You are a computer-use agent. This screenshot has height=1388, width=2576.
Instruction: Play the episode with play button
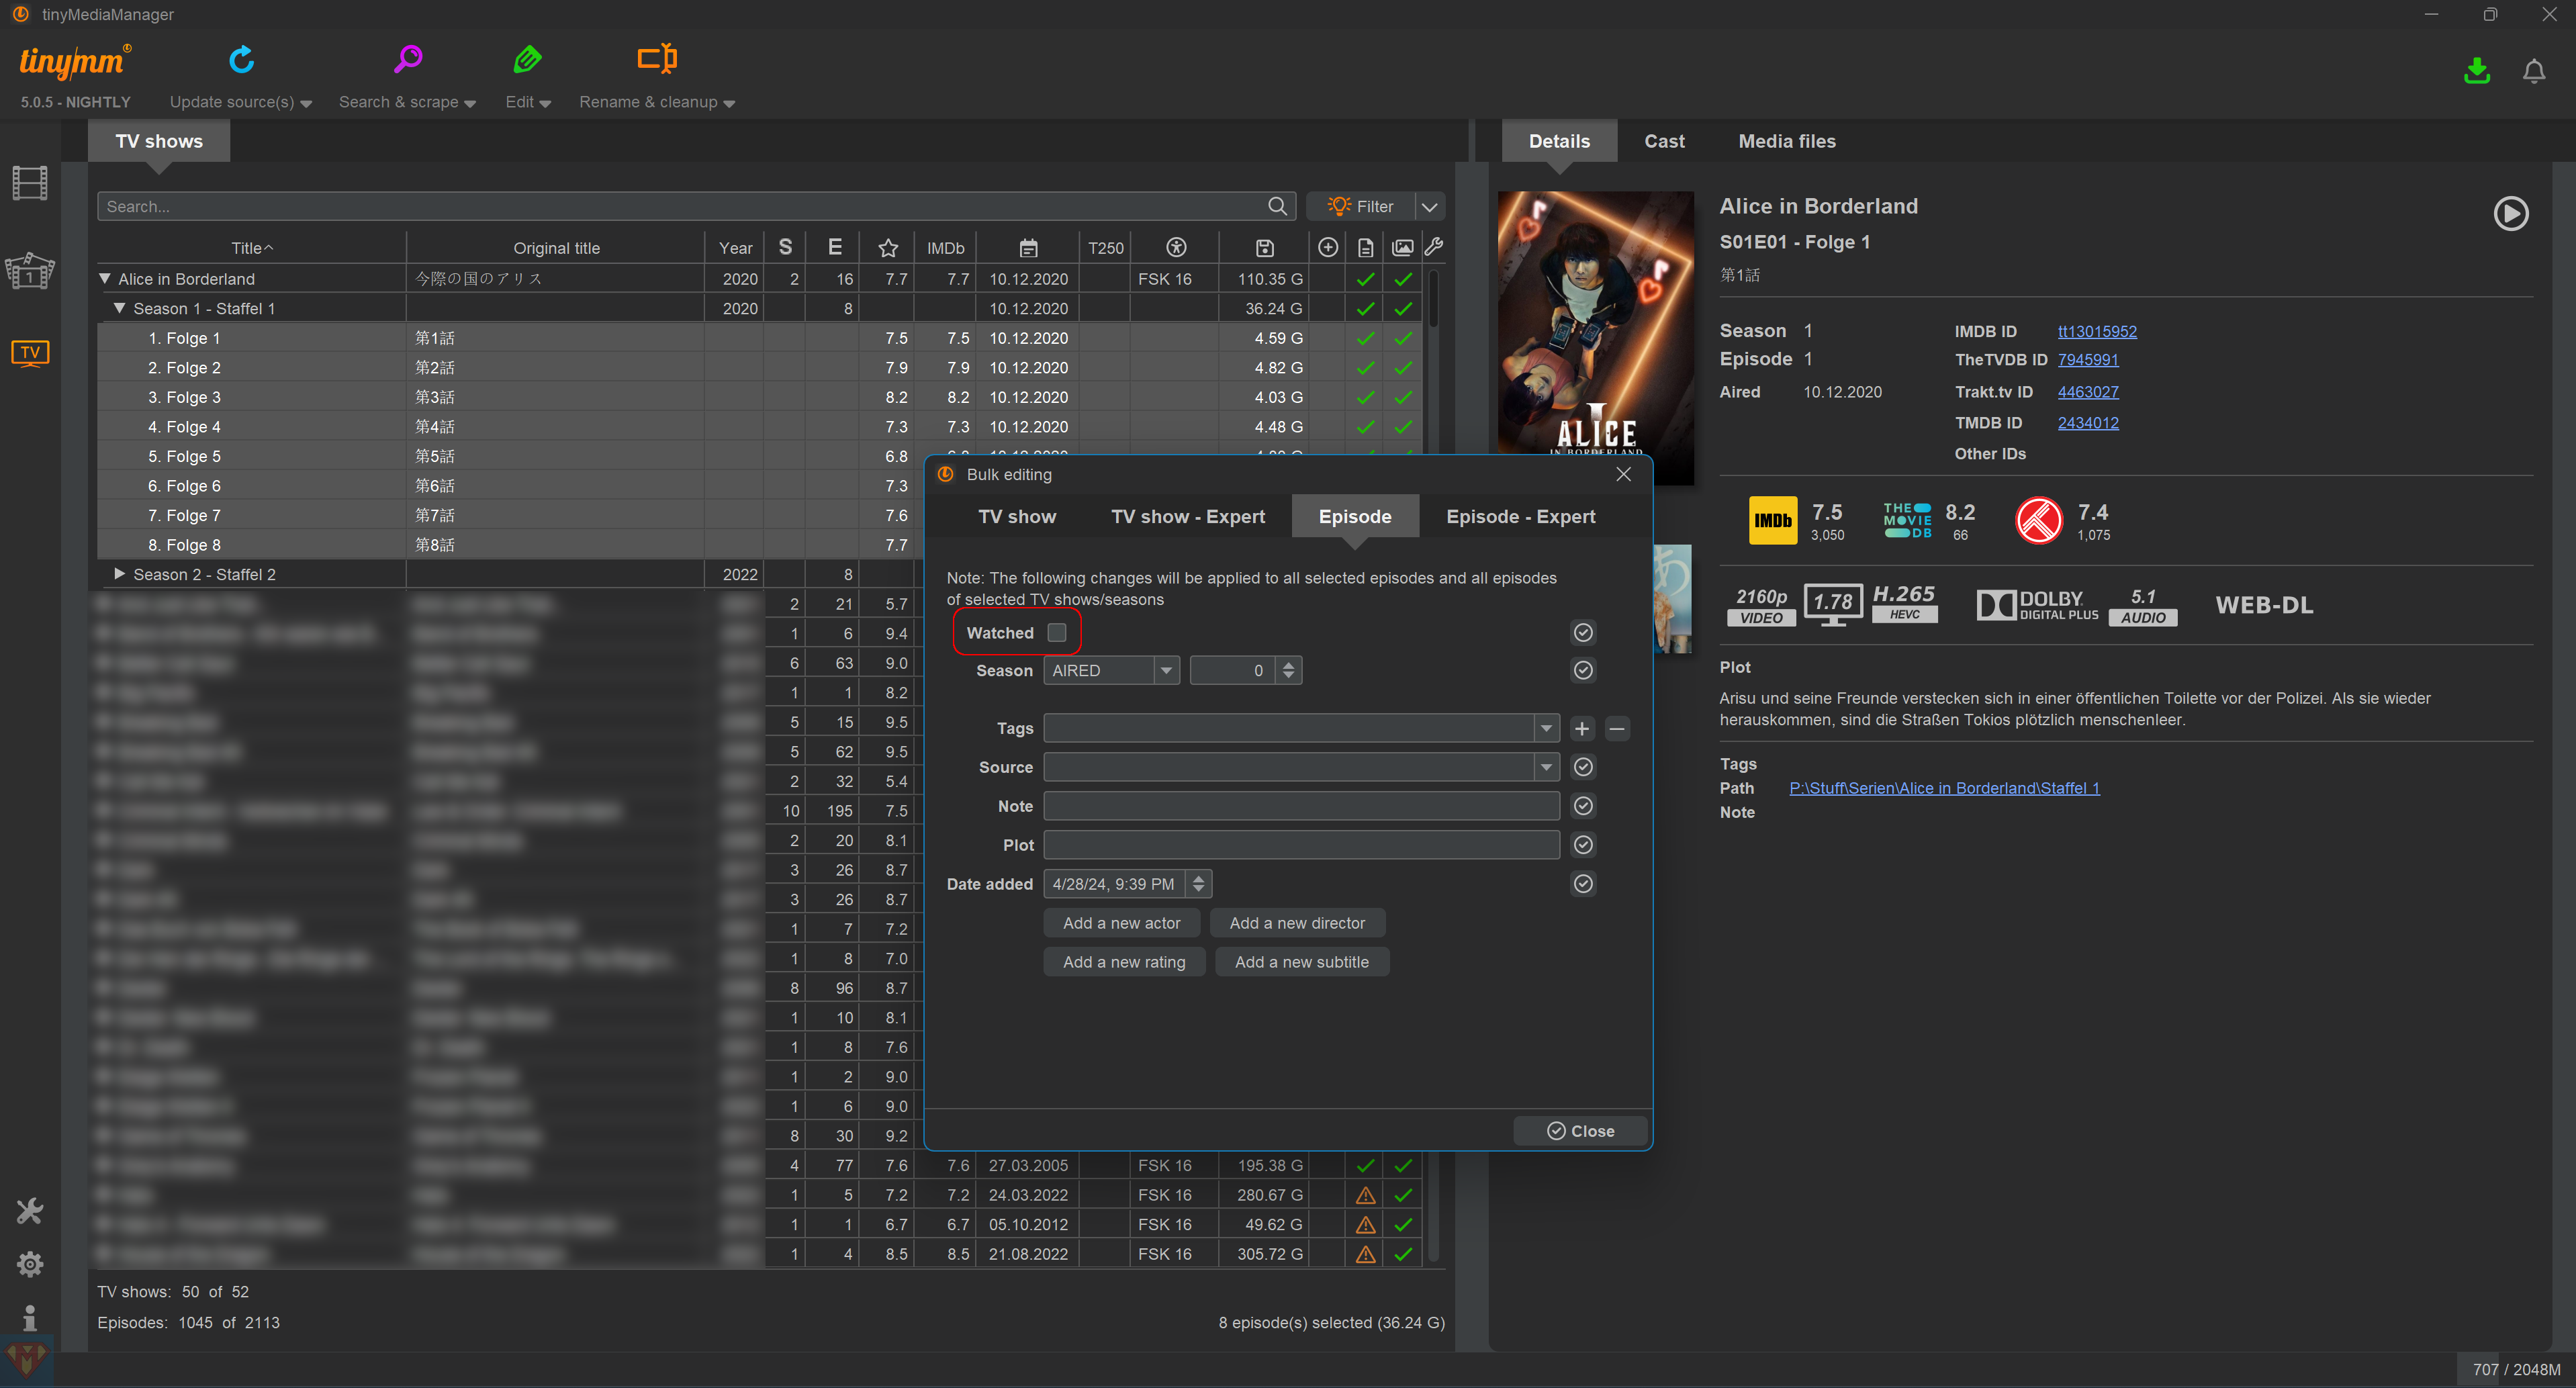2510,213
